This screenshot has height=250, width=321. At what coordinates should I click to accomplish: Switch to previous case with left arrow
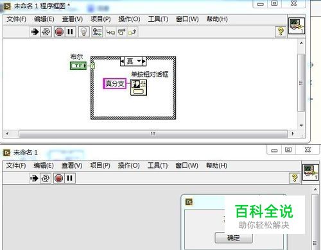point(122,62)
